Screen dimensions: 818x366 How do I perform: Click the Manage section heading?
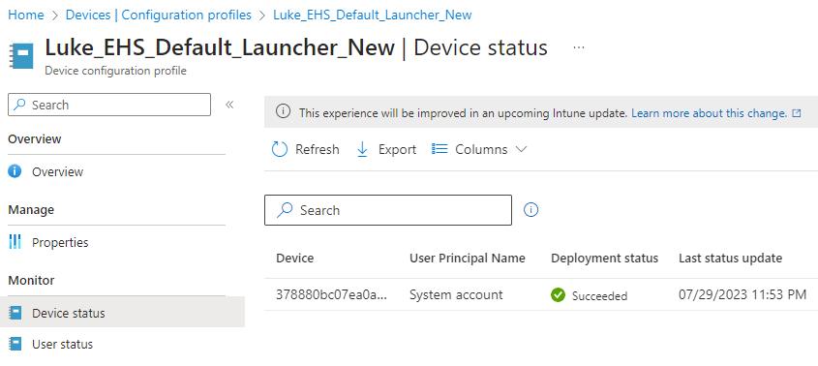[31, 210]
